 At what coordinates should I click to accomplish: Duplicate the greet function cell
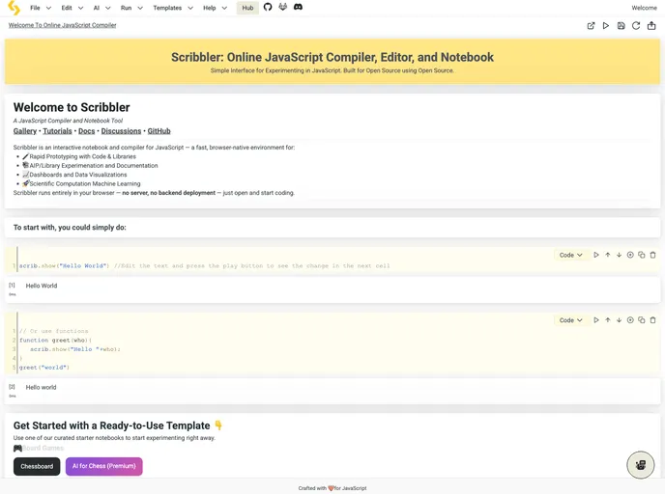tap(642, 320)
